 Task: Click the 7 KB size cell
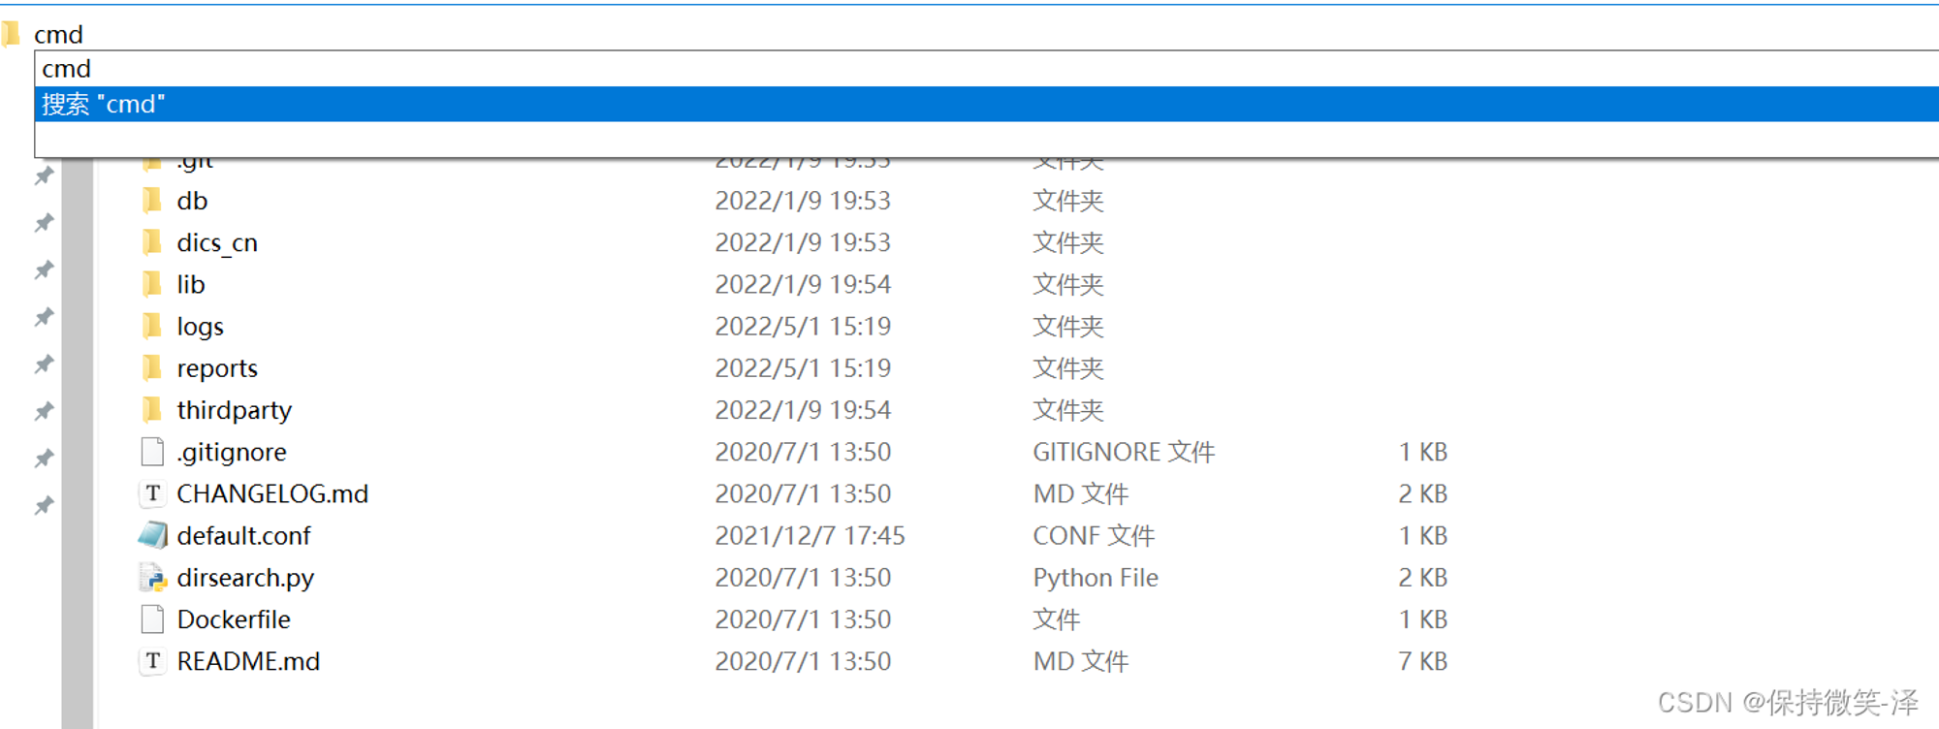point(1422,661)
